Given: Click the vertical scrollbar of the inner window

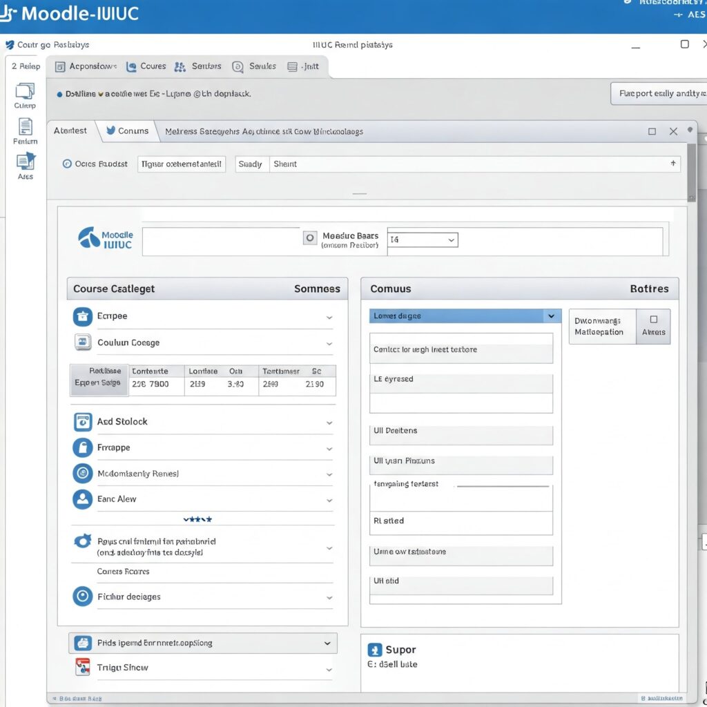Looking at the screenshot, I should tap(692, 173).
